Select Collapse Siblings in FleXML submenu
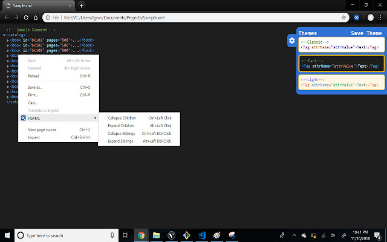The image size is (387, 242). pyautogui.click(x=139, y=133)
